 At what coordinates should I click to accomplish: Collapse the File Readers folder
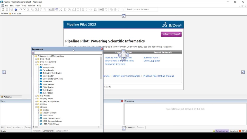coord(36,65)
